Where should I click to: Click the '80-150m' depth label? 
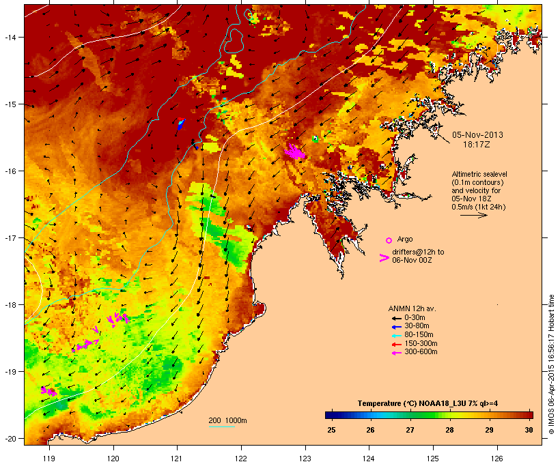419,335
